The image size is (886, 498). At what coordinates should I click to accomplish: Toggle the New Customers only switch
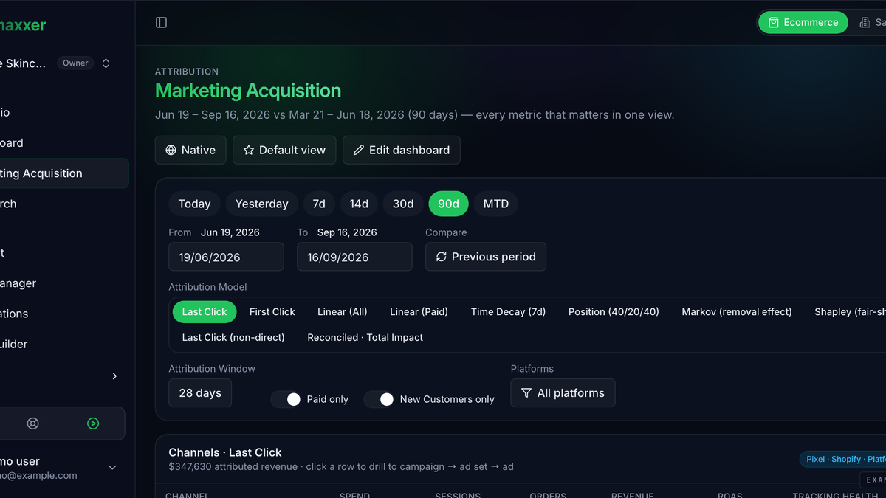(380, 399)
